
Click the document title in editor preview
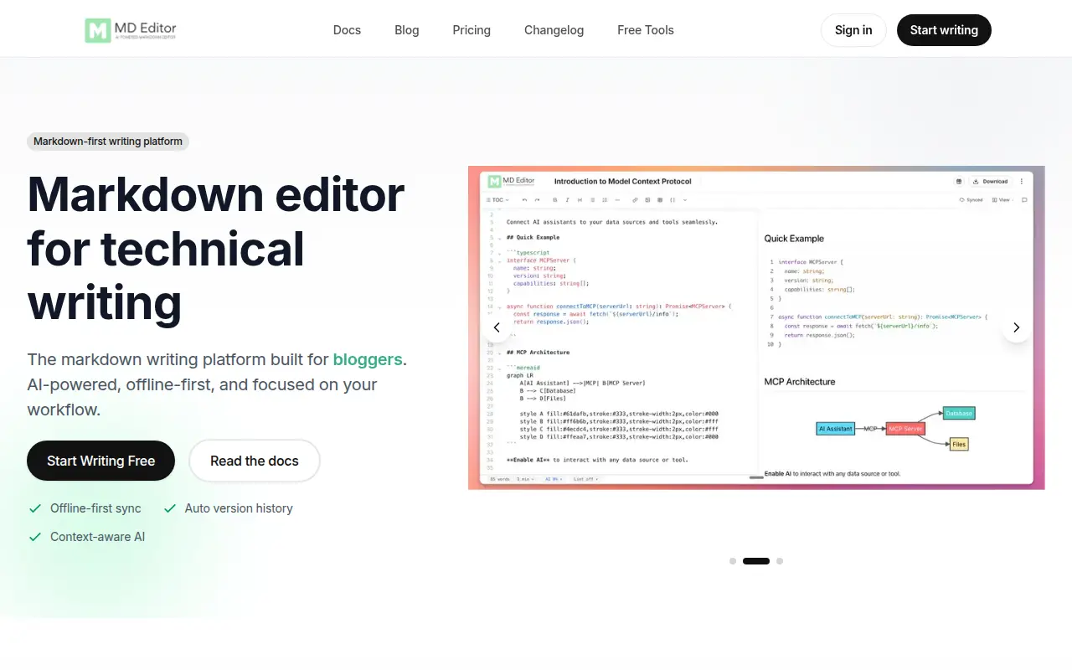point(623,181)
